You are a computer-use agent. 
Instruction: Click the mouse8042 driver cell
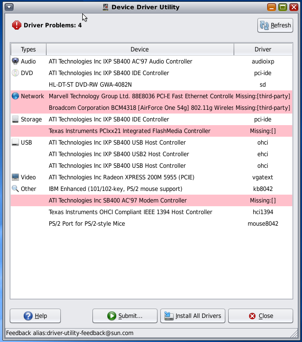point(263,223)
